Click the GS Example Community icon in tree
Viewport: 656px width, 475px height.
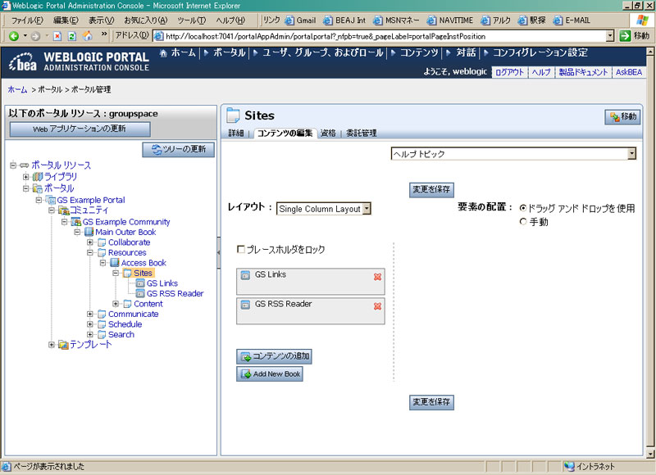[76, 222]
